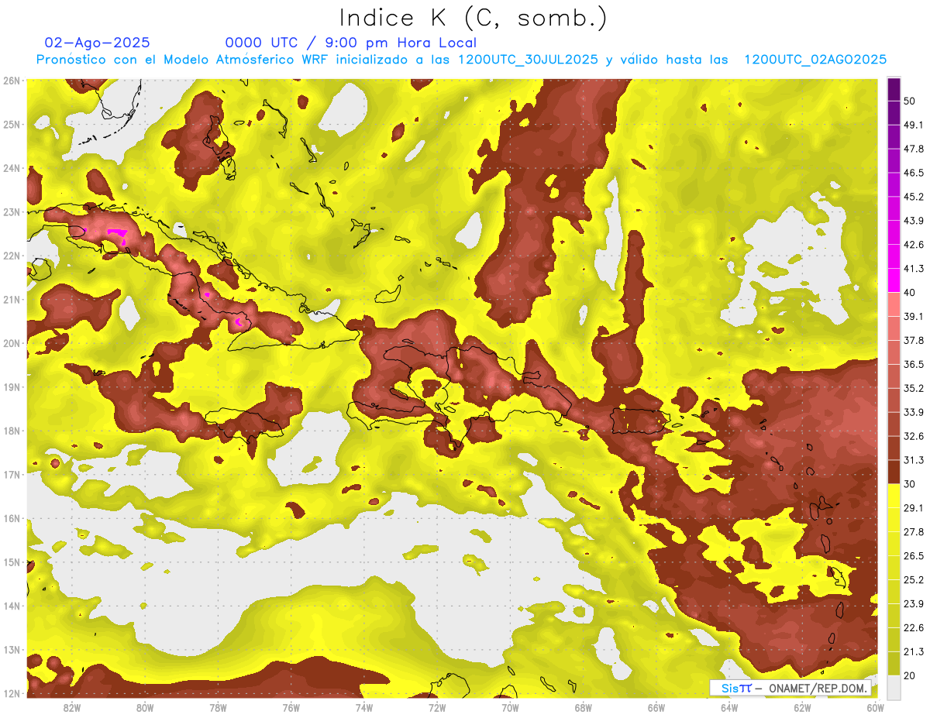Click the "22N" latitude label
The height and width of the screenshot is (718, 930).
pyautogui.click(x=12, y=256)
